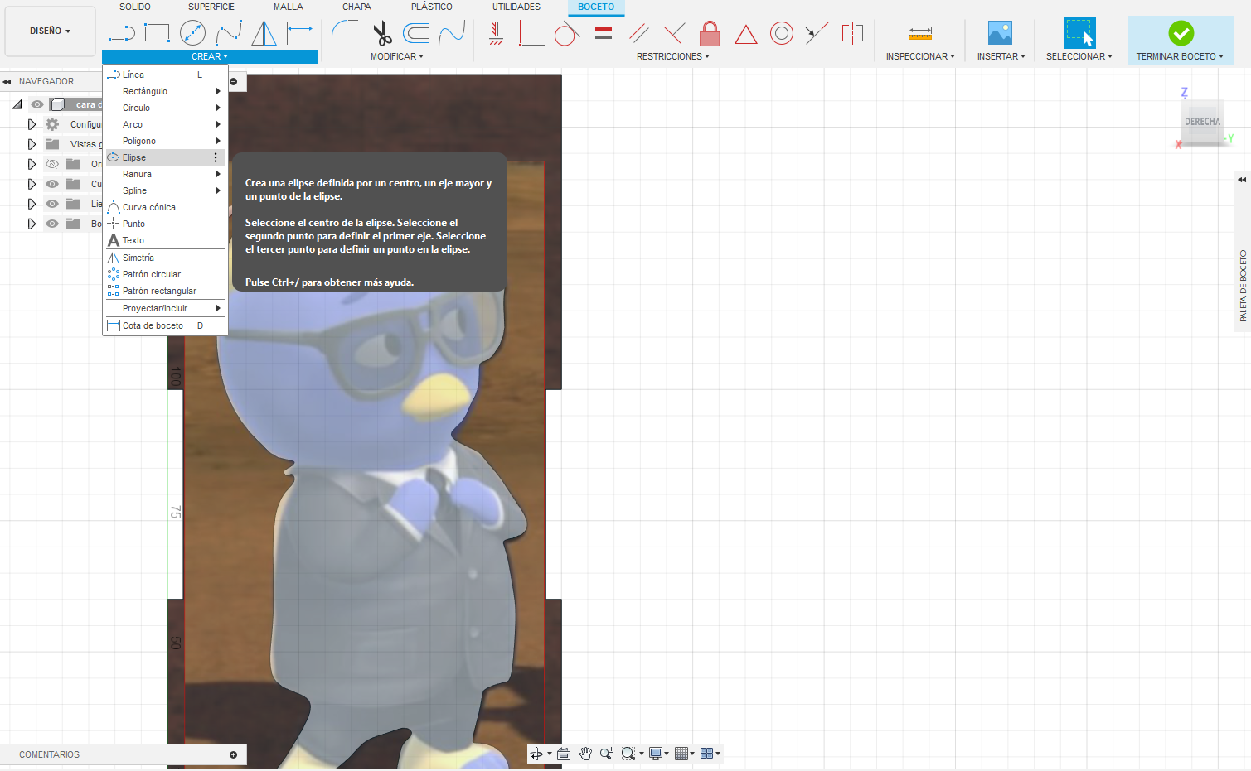The height and width of the screenshot is (771, 1251).
Task: Open the SELECCIONAR dropdown menu
Action: [x=1079, y=56]
